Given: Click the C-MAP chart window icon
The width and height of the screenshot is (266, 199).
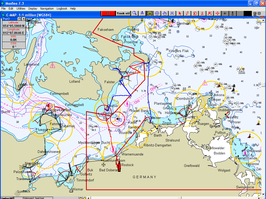Looking at the screenshot, I should click(3, 15).
